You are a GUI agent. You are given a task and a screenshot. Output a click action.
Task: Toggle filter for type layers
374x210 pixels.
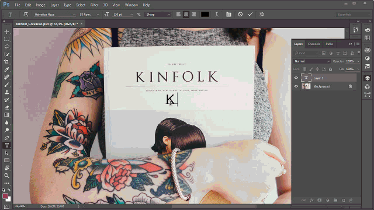338,53
